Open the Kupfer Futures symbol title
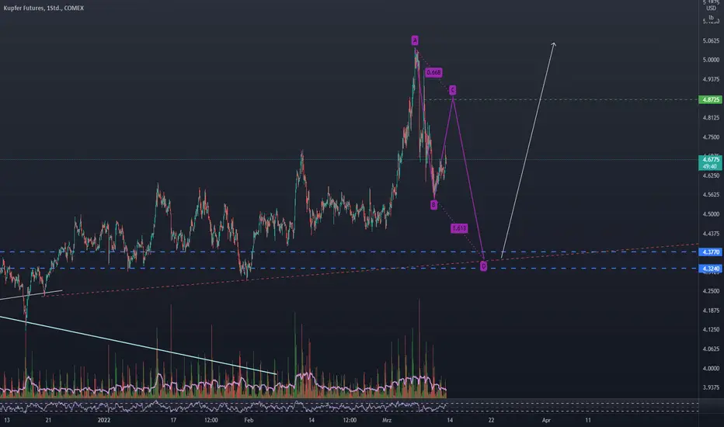Viewport: 724px width, 427px height. pos(44,8)
